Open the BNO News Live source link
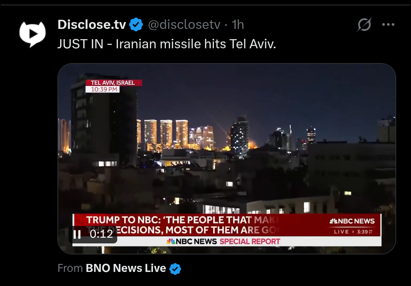Image resolution: width=411 pixels, height=286 pixels. (x=126, y=268)
